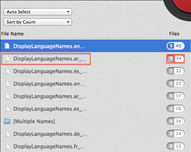This screenshot has width=191, height=152.
Task: Click the folder icon beside [Multiple Names]
Action: click(7, 121)
